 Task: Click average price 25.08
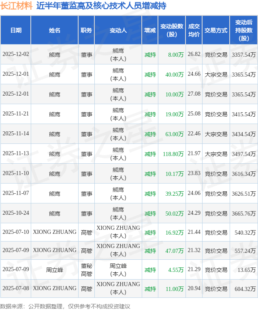pos(194,114)
